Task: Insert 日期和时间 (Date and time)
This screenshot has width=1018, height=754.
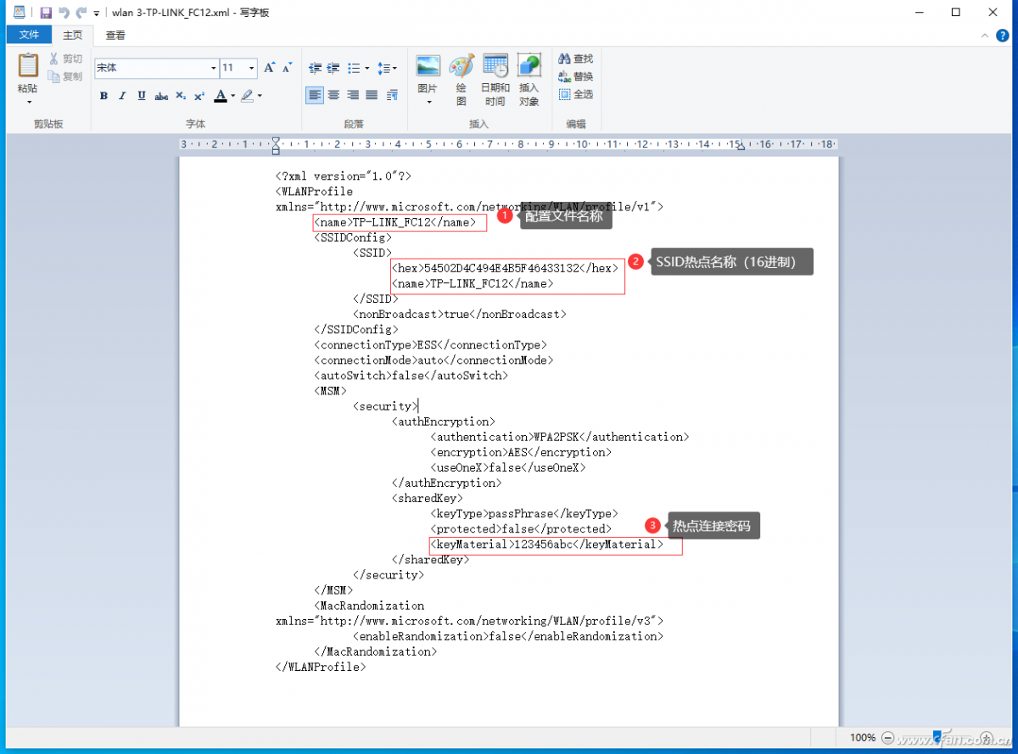Action: click(495, 80)
